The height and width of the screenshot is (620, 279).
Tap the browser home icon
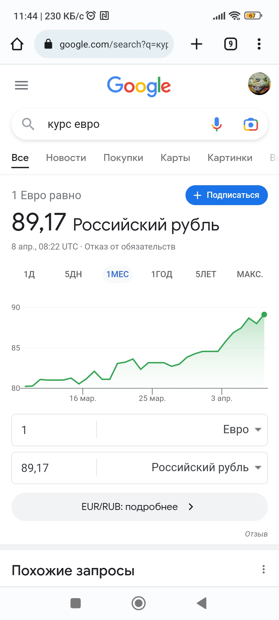(17, 44)
